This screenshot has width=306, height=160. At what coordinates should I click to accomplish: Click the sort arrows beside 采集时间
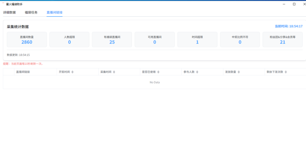click(x=114, y=72)
